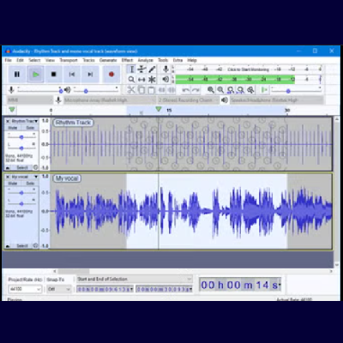Click the playback volume slider
The image size is (343, 343).
(x=96, y=90)
